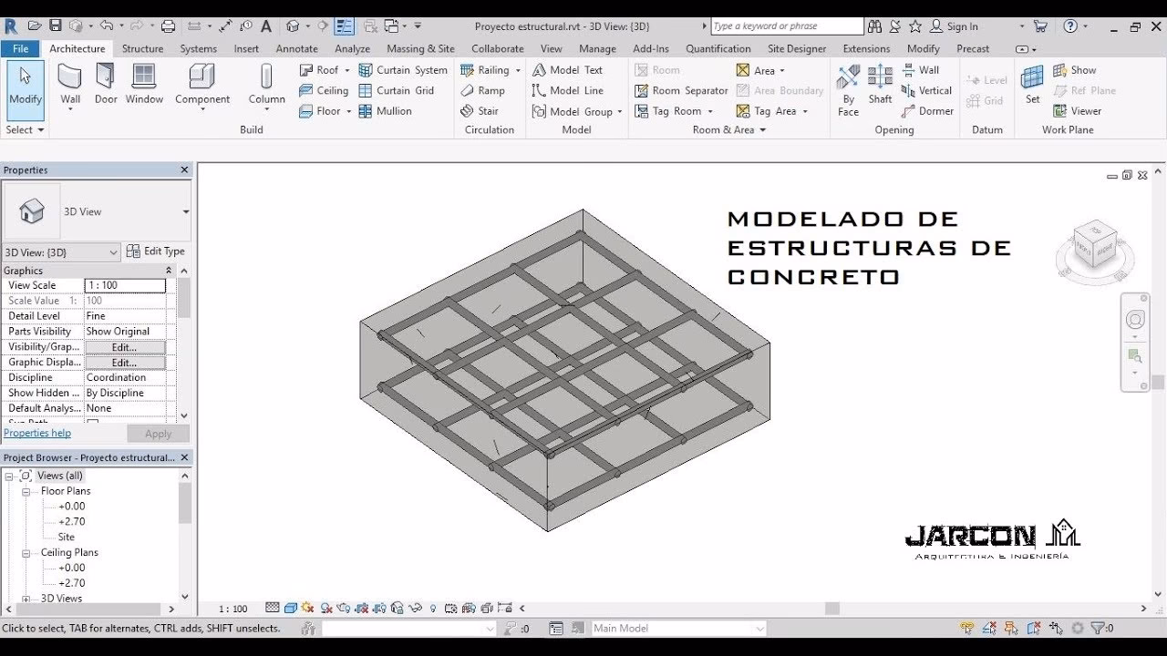
Task: Toggle Thin Lines in Quick Access toolbar
Action: (x=343, y=25)
